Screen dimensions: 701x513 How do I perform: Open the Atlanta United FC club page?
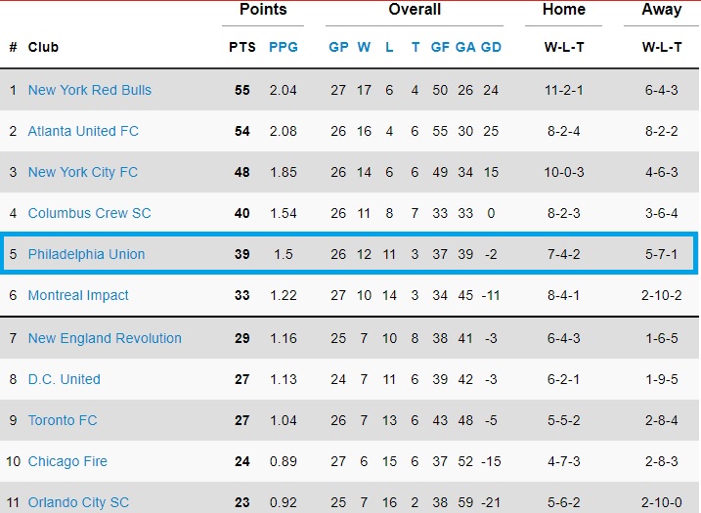[83, 131]
